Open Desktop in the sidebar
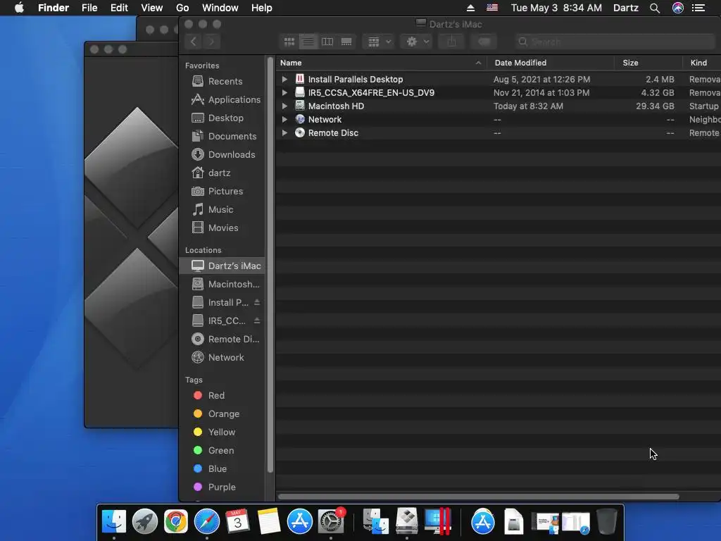This screenshot has height=541, width=721. coord(222,118)
